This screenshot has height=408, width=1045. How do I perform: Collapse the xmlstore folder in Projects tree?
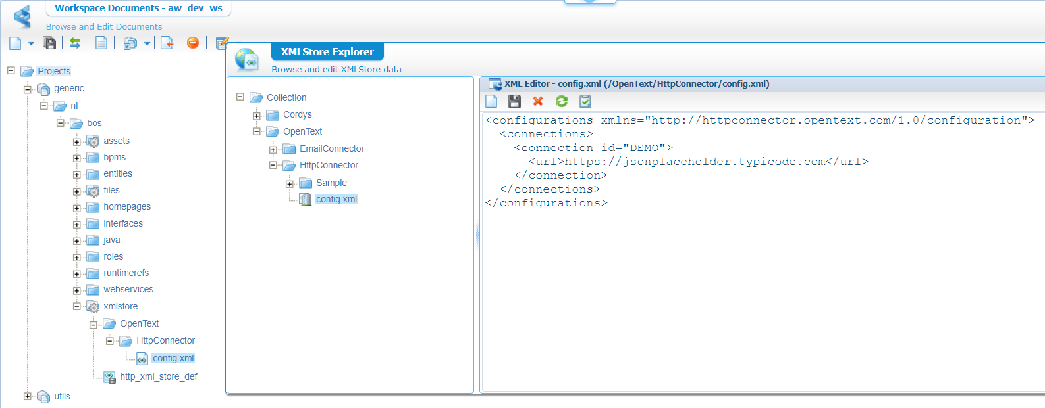77,306
